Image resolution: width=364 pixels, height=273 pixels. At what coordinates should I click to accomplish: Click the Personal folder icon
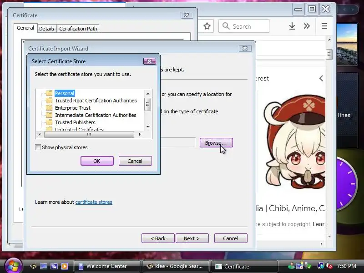49,93
